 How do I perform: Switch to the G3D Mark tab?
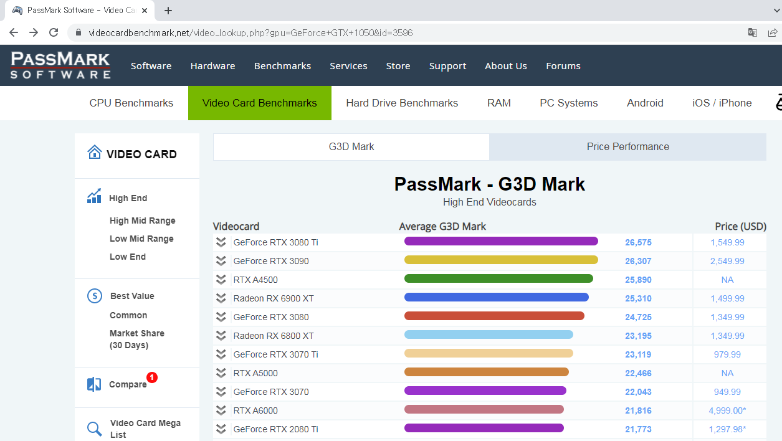(x=351, y=147)
